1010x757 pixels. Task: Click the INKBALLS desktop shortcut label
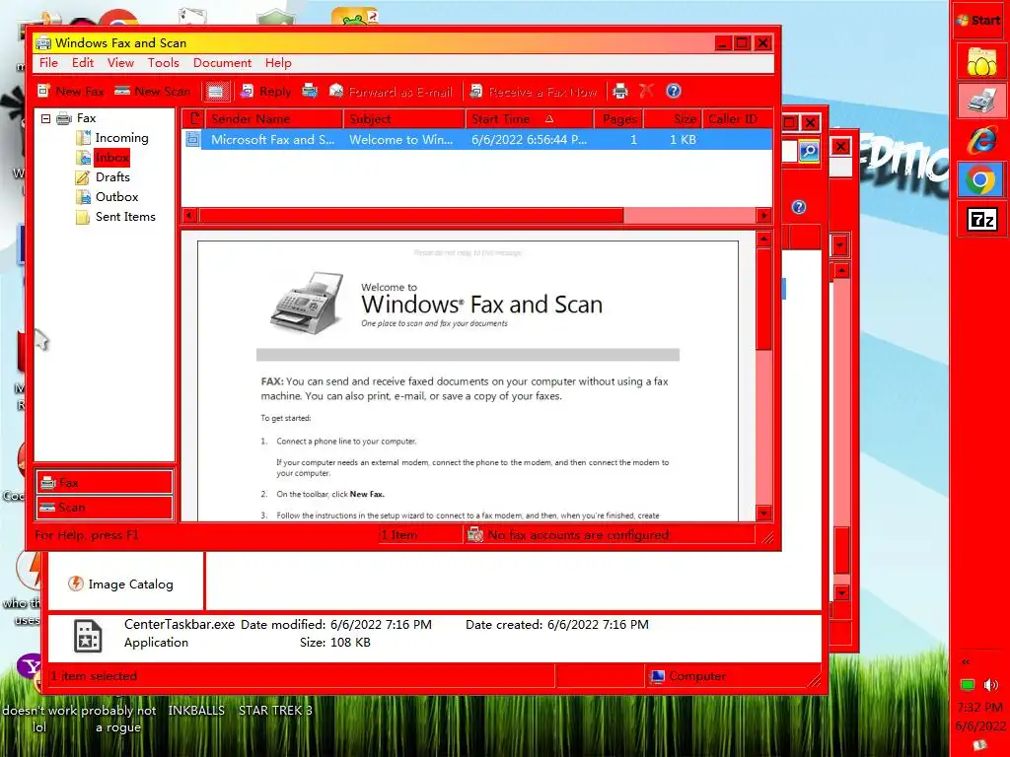(196, 710)
